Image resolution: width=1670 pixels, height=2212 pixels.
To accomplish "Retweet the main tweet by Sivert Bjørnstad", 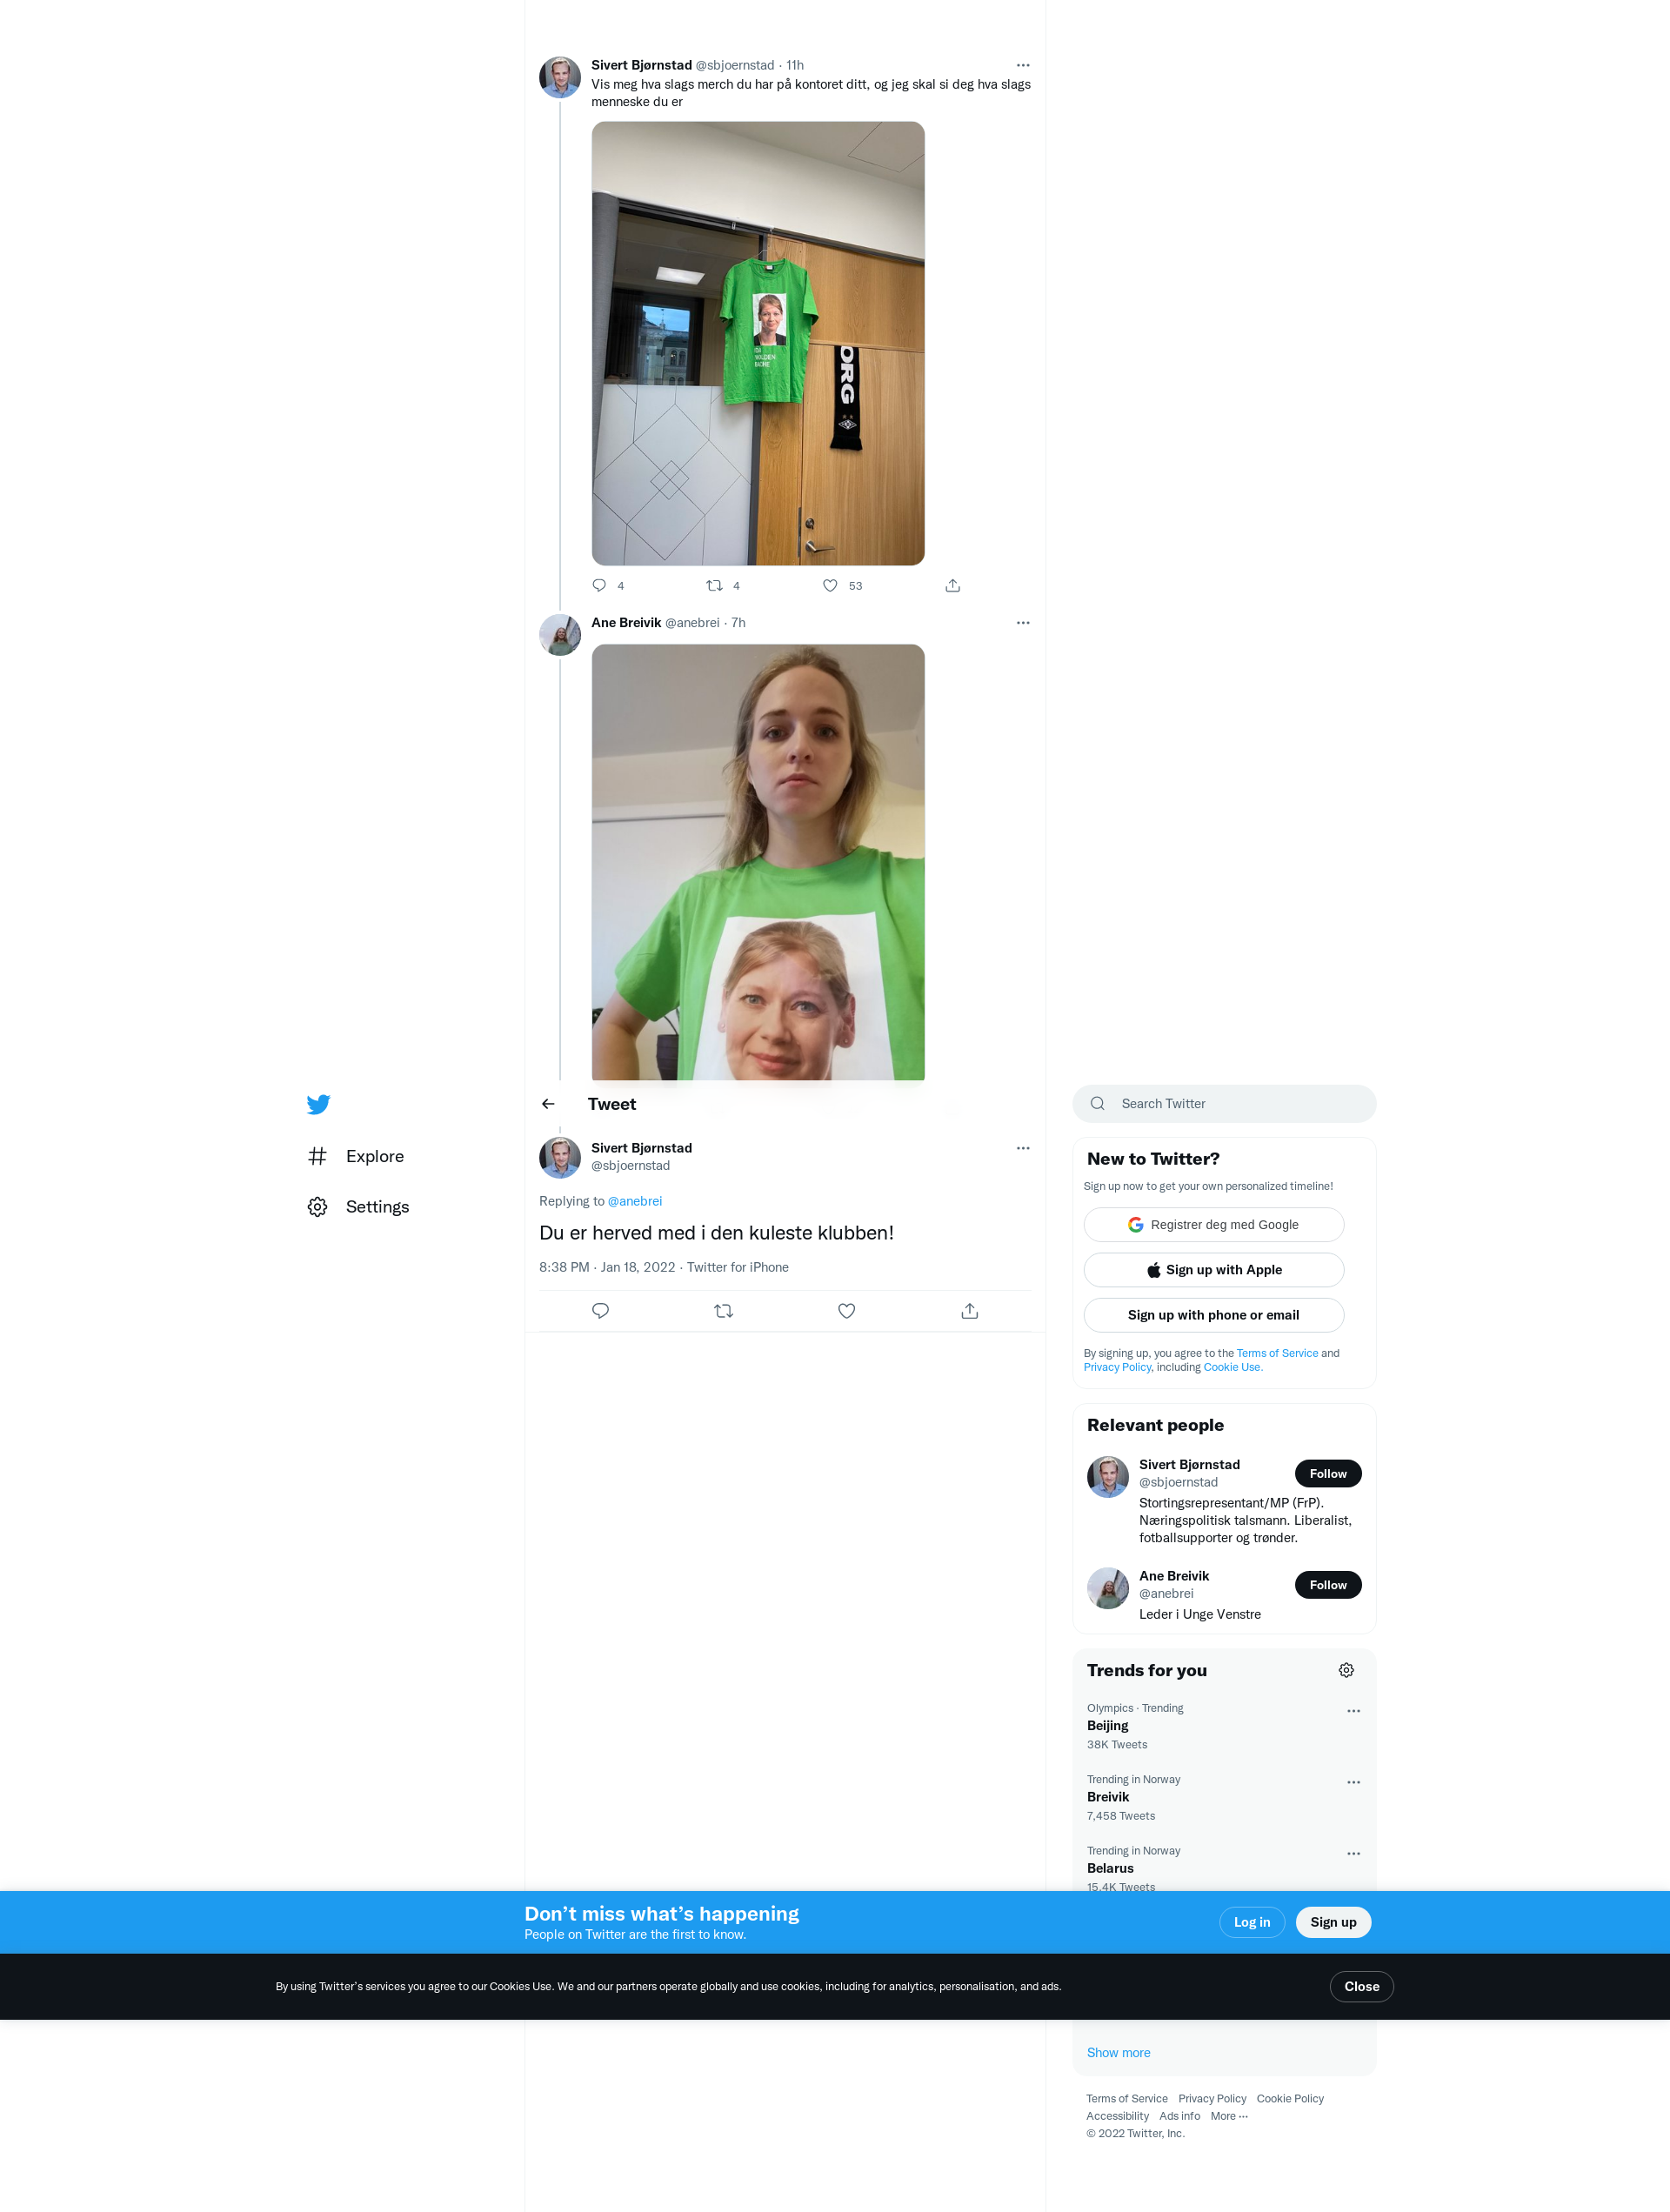I will pos(723,1310).
